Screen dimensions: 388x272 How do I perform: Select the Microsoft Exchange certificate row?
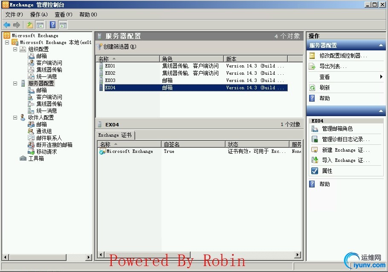[x=200, y=151]
